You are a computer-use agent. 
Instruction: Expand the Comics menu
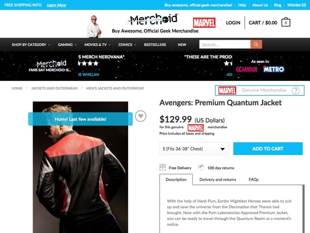click(x=127, y=45)
